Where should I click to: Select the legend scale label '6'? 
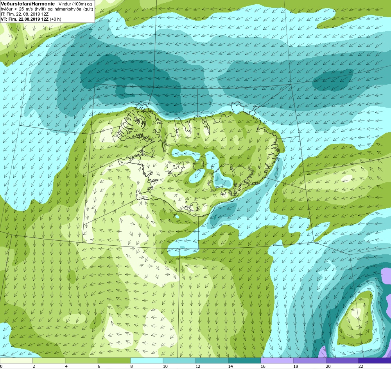(99, 366)
